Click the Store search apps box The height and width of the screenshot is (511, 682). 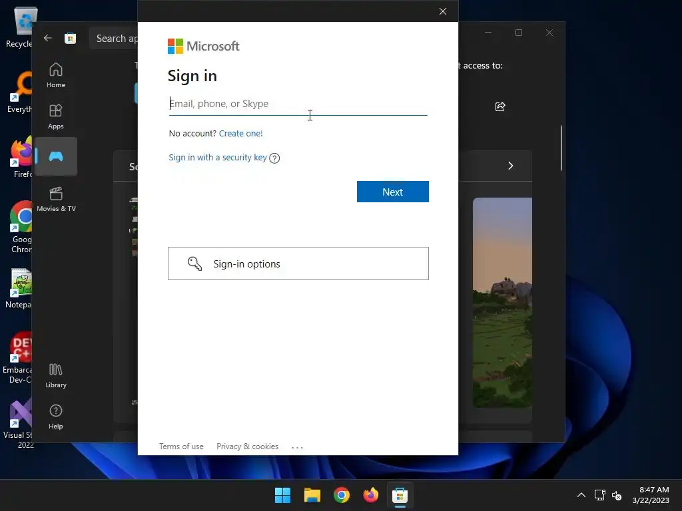pos(114,38)
